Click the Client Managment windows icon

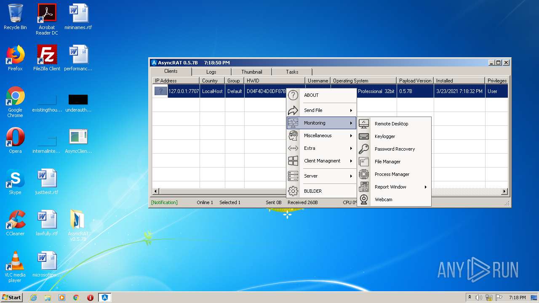293,161
